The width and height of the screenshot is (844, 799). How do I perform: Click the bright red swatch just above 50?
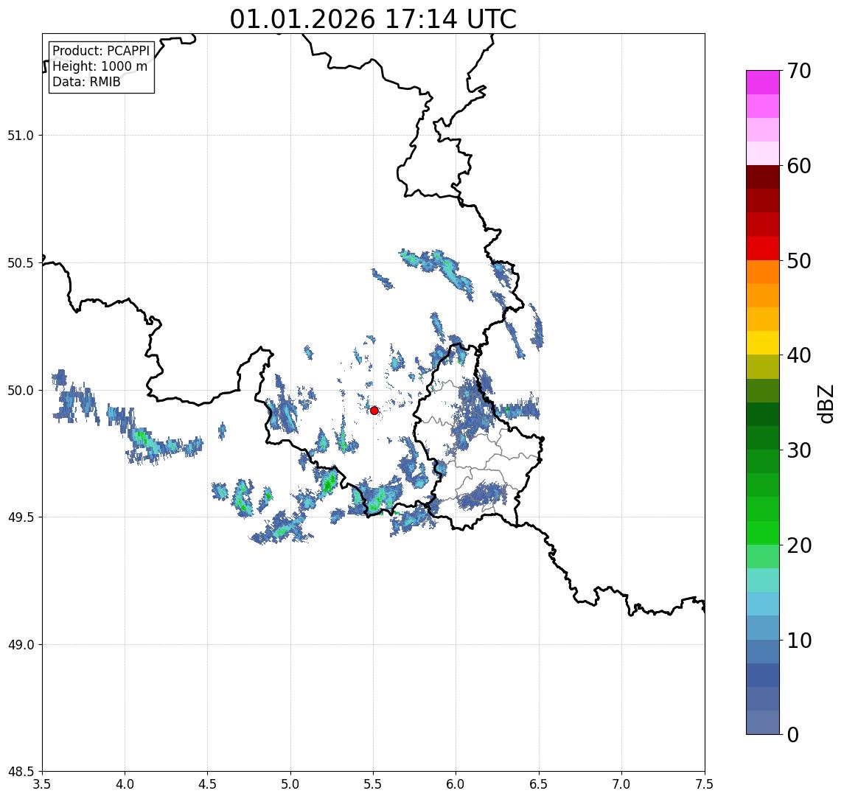coord(763,248)
